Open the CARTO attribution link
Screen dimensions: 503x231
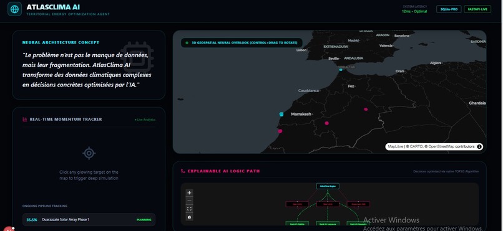[416, 146]
